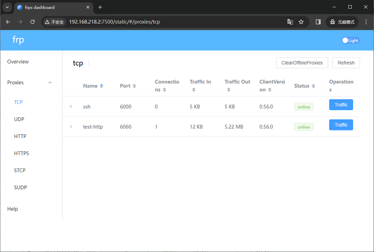Click the address bar URL field
The image size is (374, 252).
171,22
